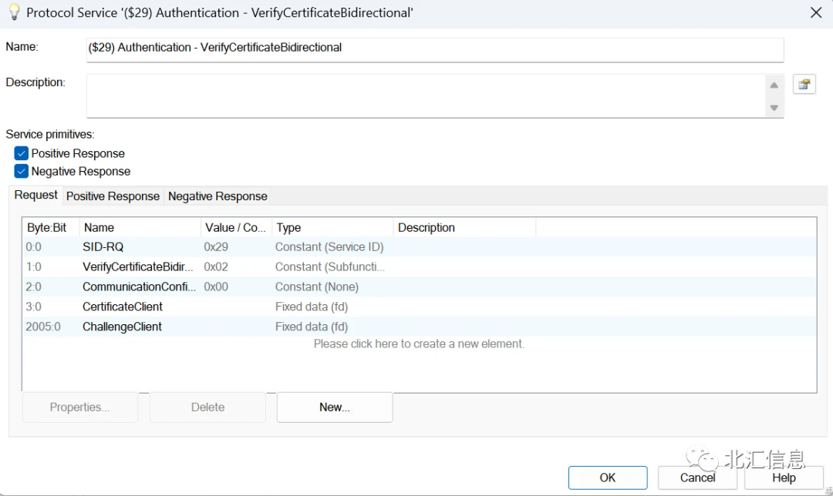Open Help for this dialog
The width and height of the screenshot is (833, 496).
coord(784,478)
